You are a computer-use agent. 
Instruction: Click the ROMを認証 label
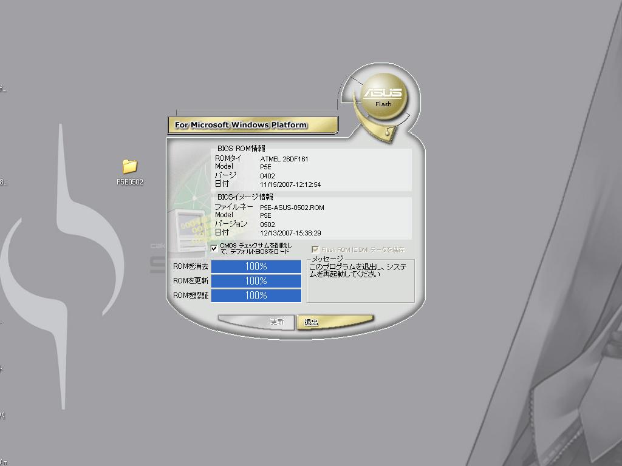tap(190, 295)
